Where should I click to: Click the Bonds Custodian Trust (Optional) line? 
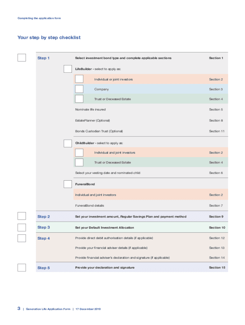coord(99,131)
